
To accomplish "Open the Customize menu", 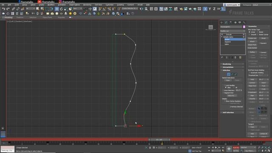I will tap(110, 5).
